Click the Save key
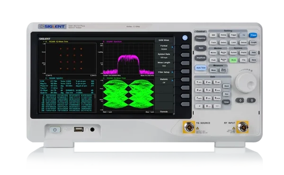Viewport: 284px width, 175px height. [253, 60]
